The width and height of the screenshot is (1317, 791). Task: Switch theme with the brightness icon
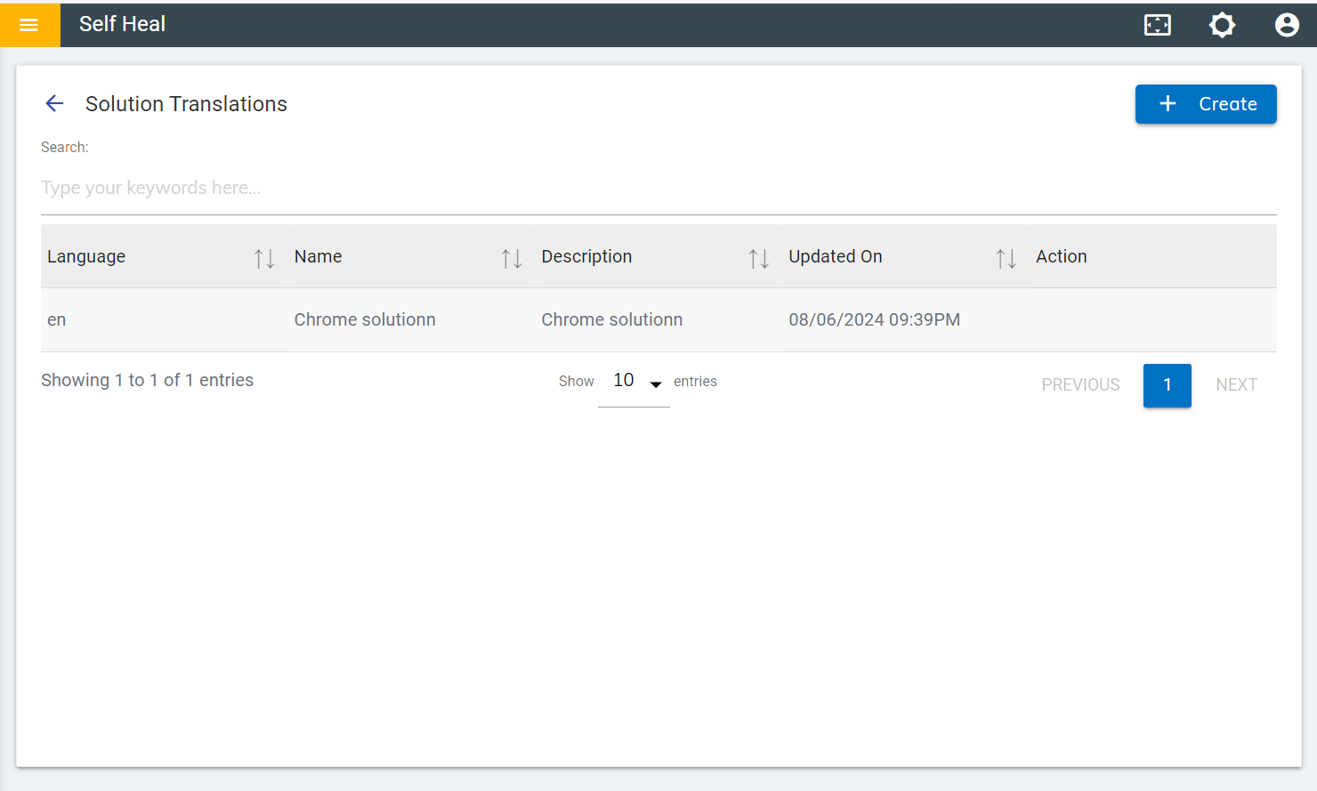(1222, 25)
